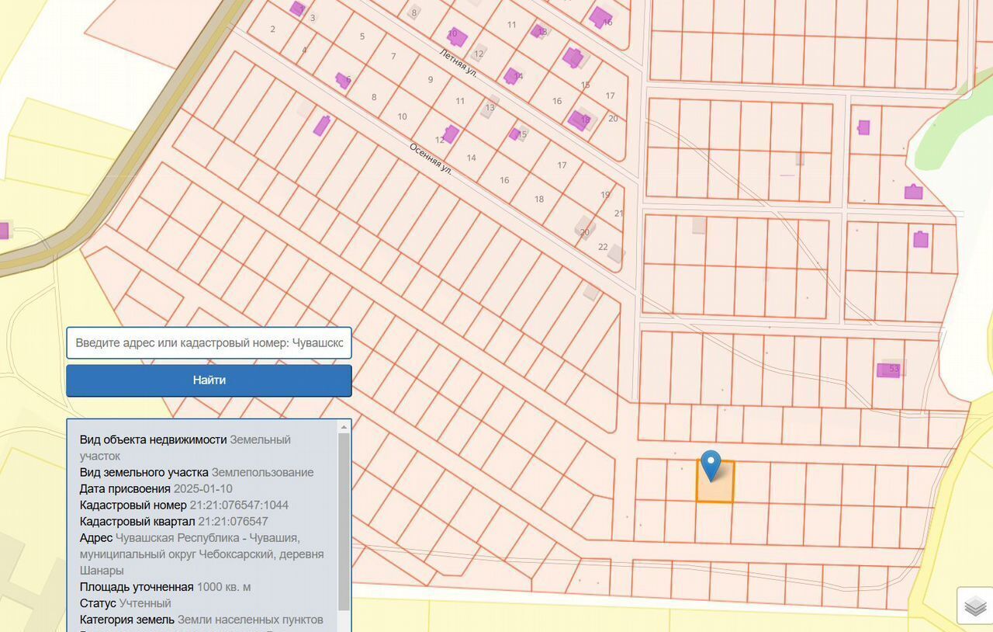Image resolution: width=993 pixels, height=632 pixels.
Task: Click the Адрес Чувашская Республика line
Action: point(202,554)
